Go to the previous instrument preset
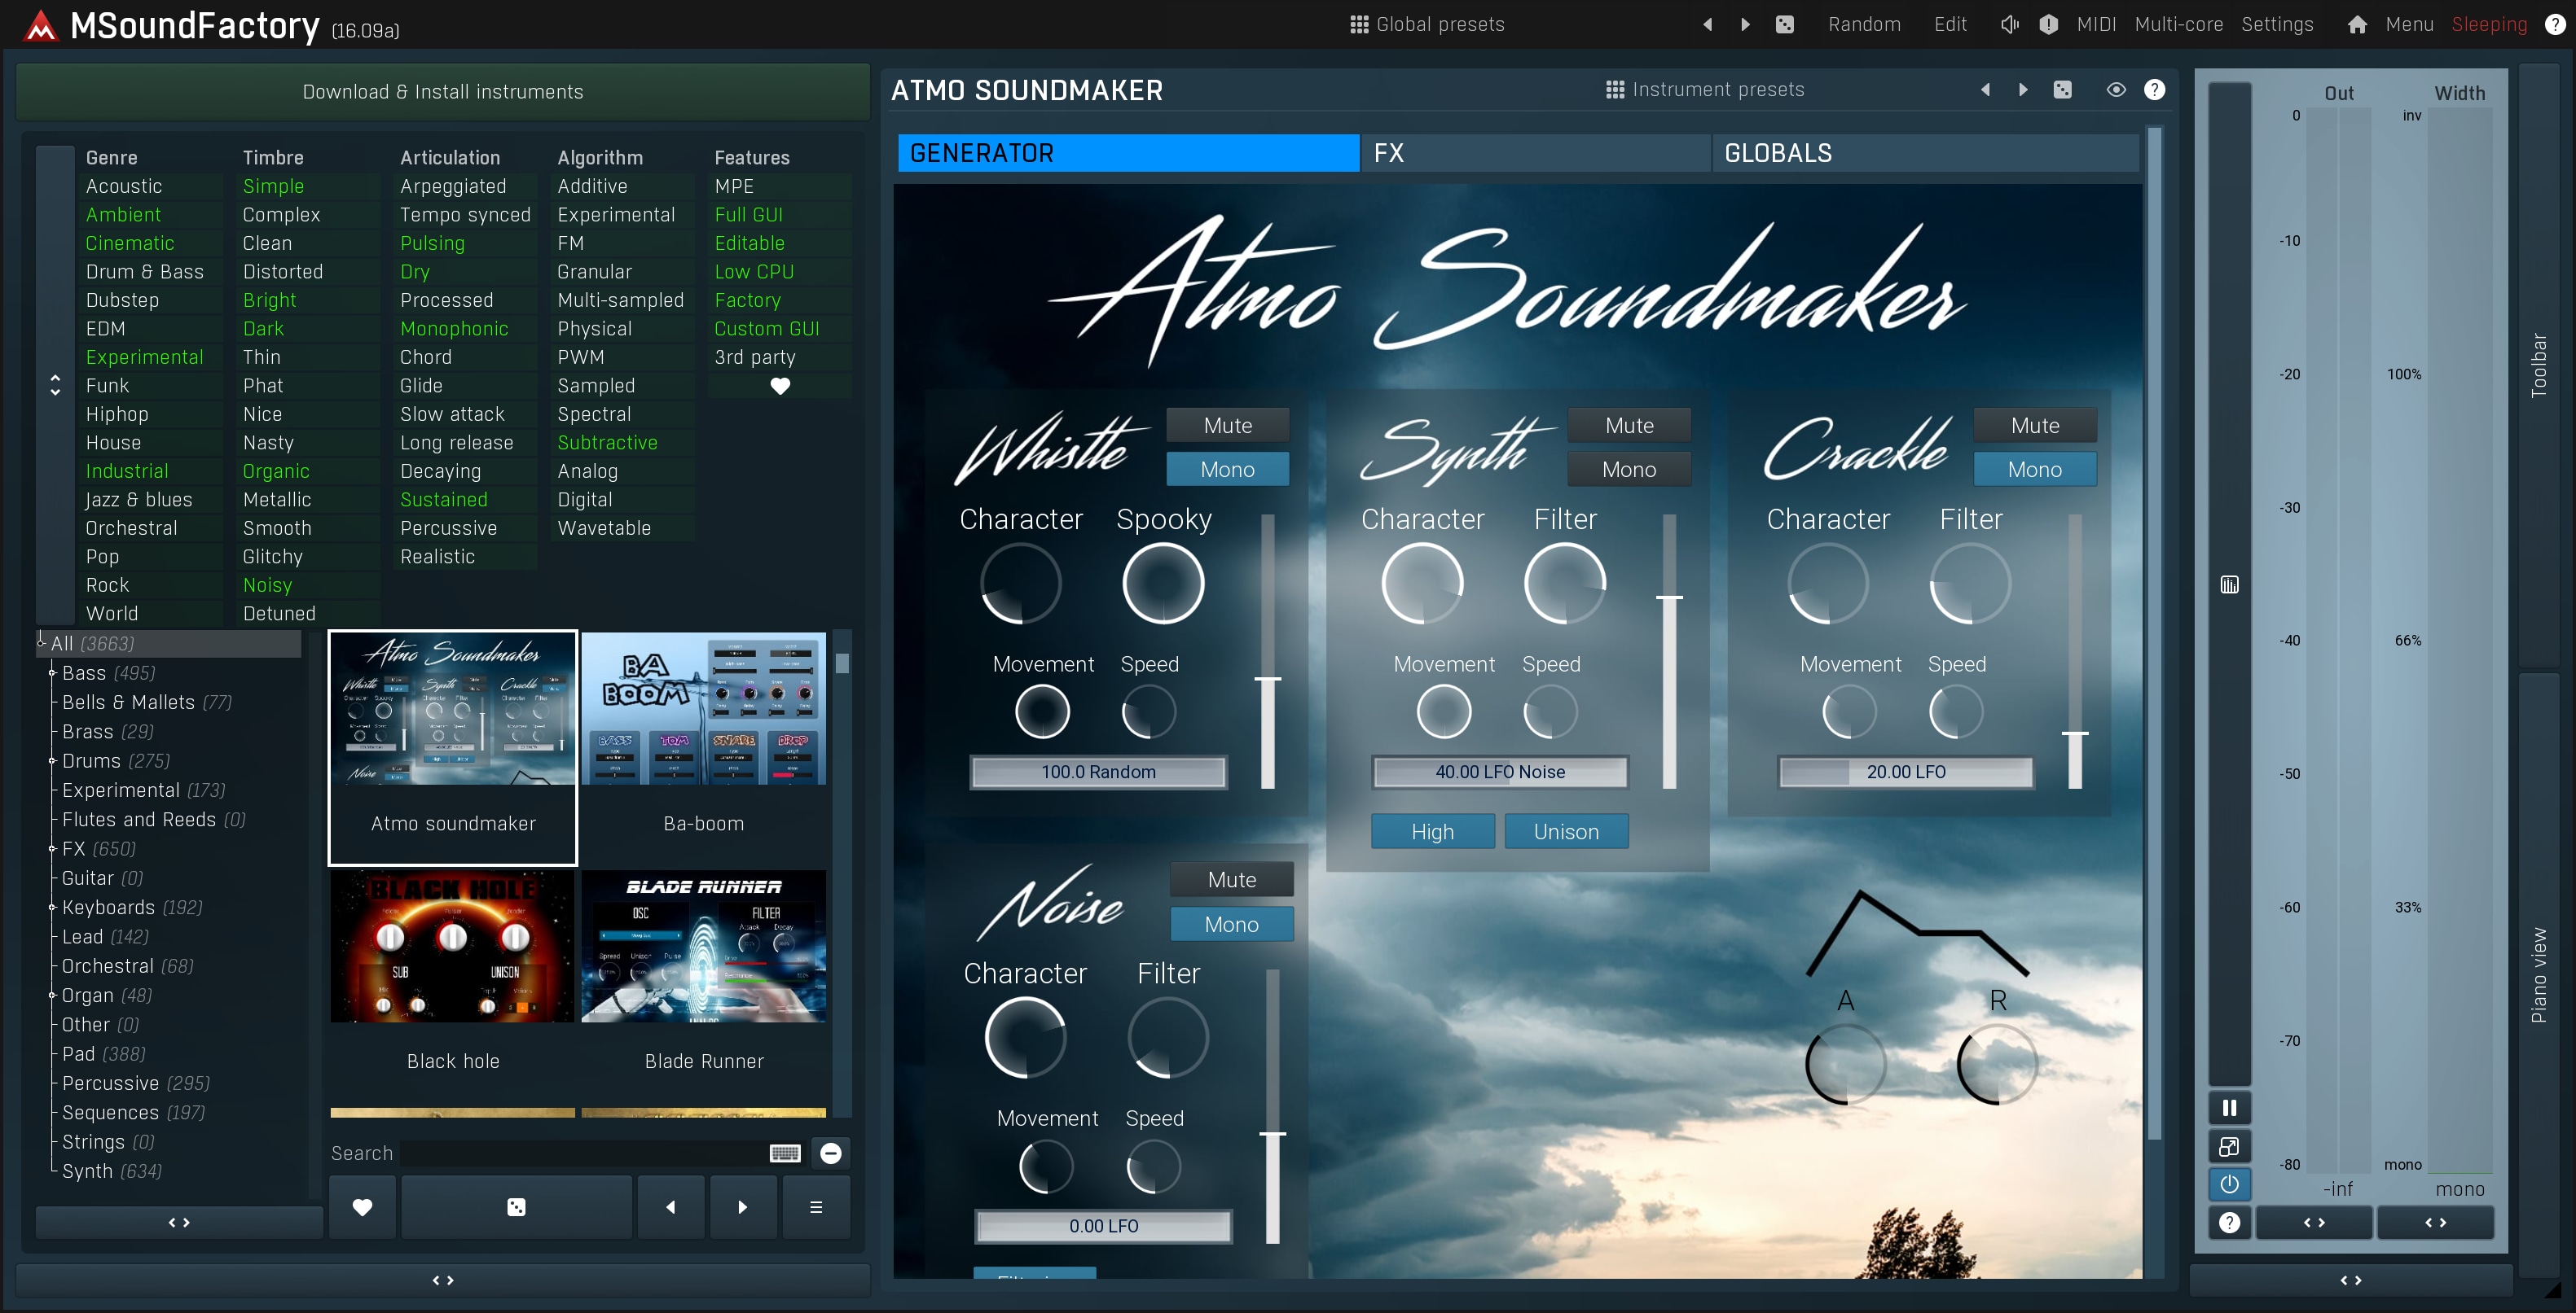 pos(1985,90)
